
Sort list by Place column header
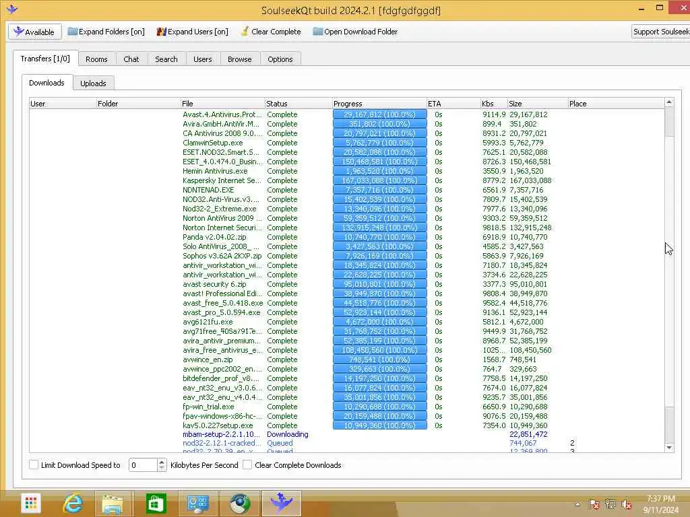point(616,103)
